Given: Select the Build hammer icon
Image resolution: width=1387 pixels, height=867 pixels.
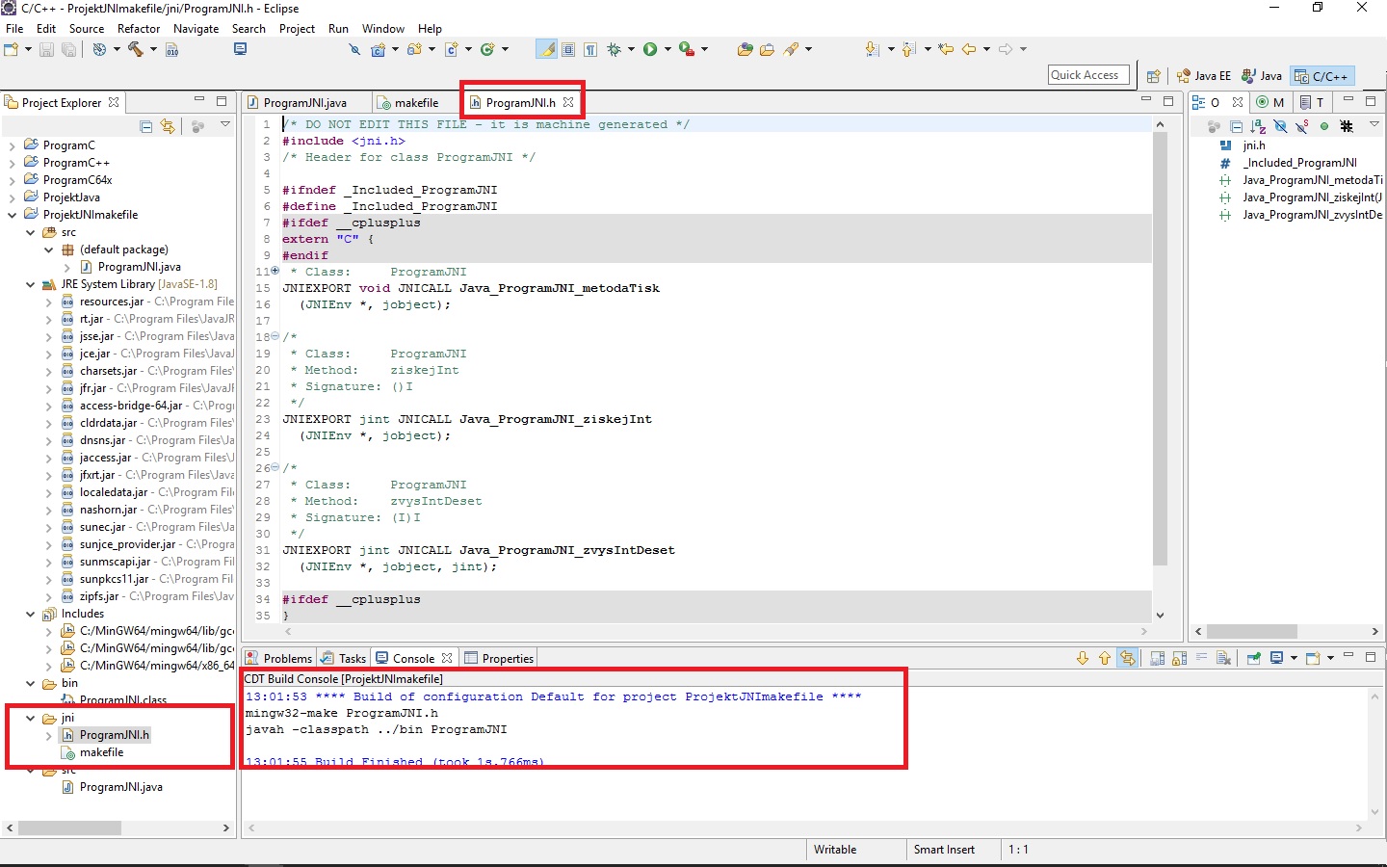Looking at the screenshot, I should [x=134, y=48].
